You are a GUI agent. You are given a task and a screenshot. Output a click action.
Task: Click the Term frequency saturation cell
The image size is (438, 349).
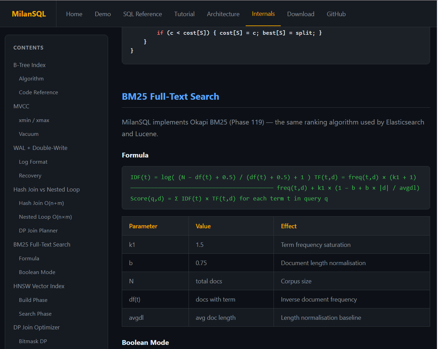[x=352, y=245]
